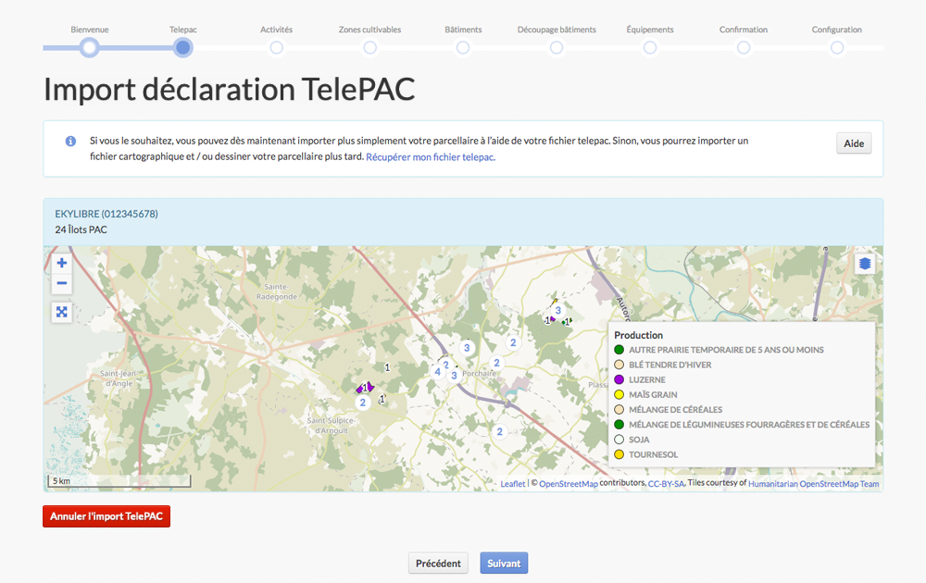
Task: Jump to the Activités step
Action: (x=276, y=47)
